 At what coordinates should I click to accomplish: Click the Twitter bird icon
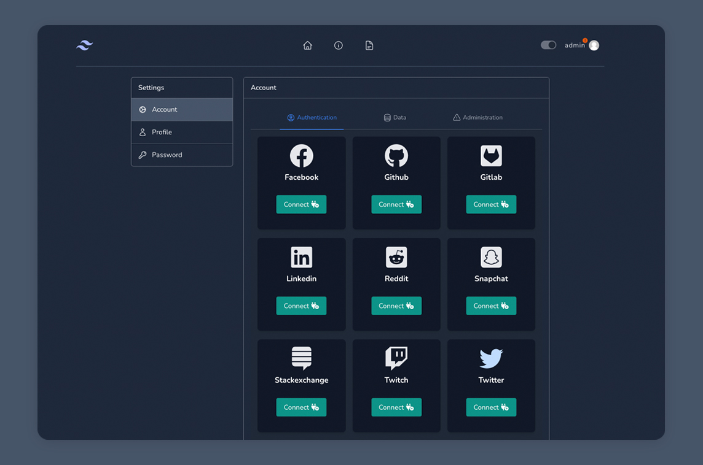click(491, 359)
